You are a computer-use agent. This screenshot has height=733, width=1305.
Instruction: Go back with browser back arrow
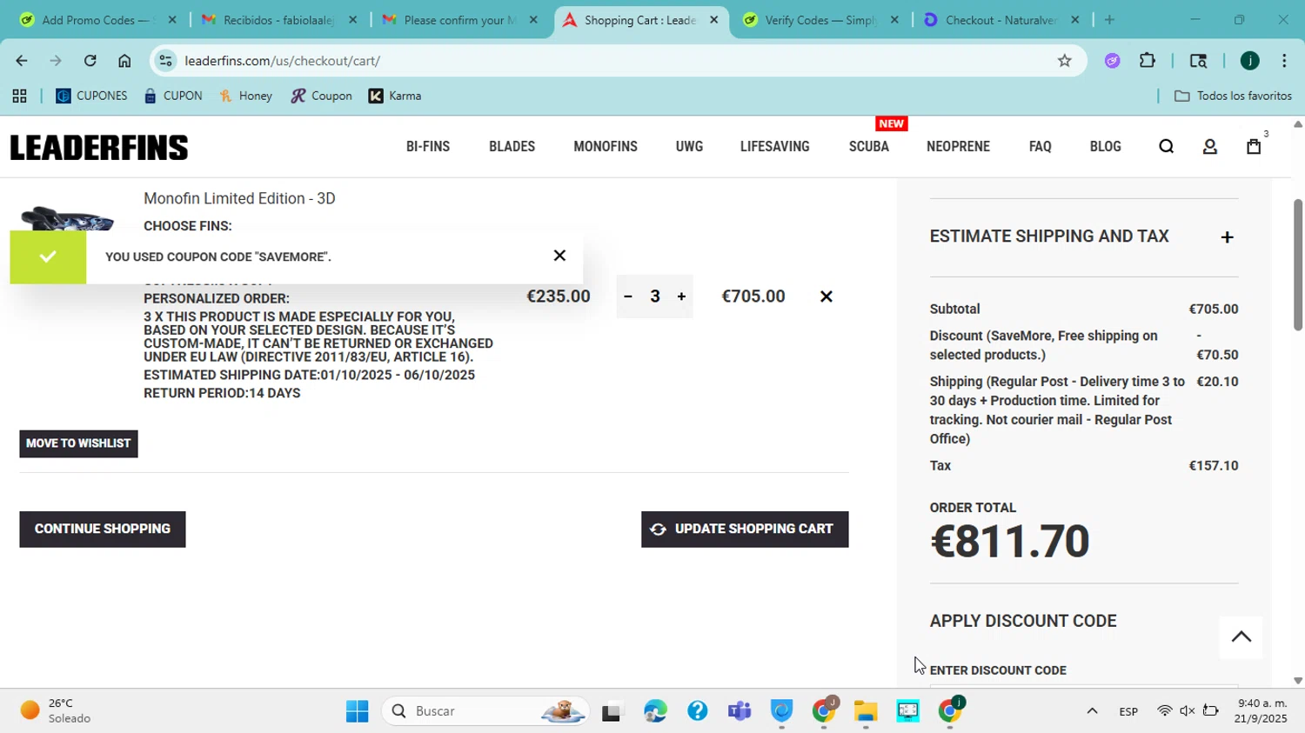coord(21,61)
